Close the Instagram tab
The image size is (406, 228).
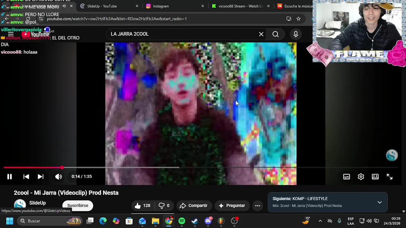(x=203, y=6)
